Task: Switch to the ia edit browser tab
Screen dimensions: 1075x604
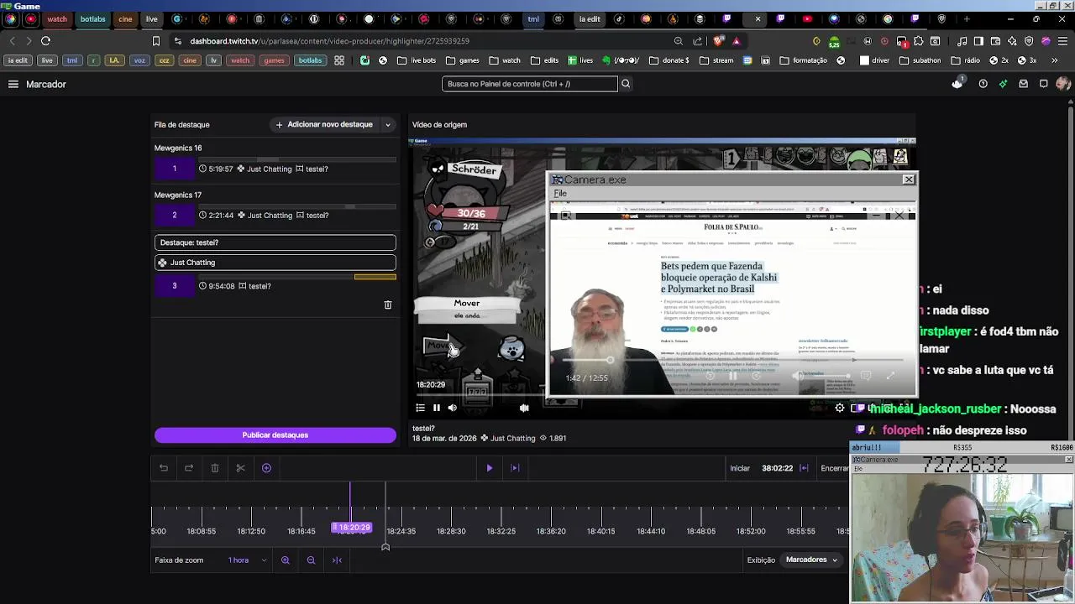Action: coord(590,18)
